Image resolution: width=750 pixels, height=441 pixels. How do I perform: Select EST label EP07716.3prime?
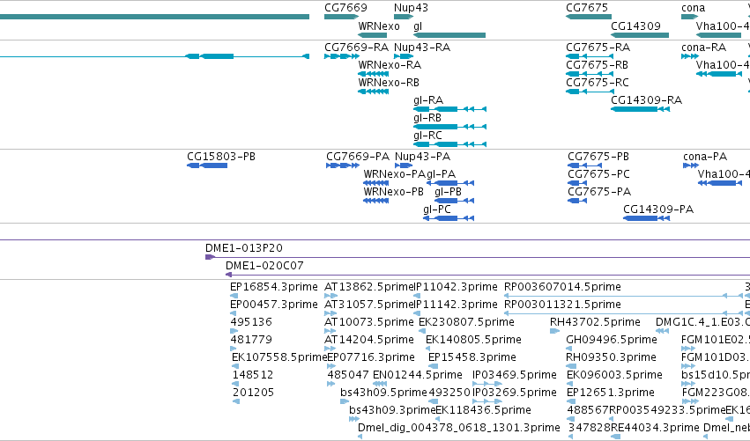371,358
